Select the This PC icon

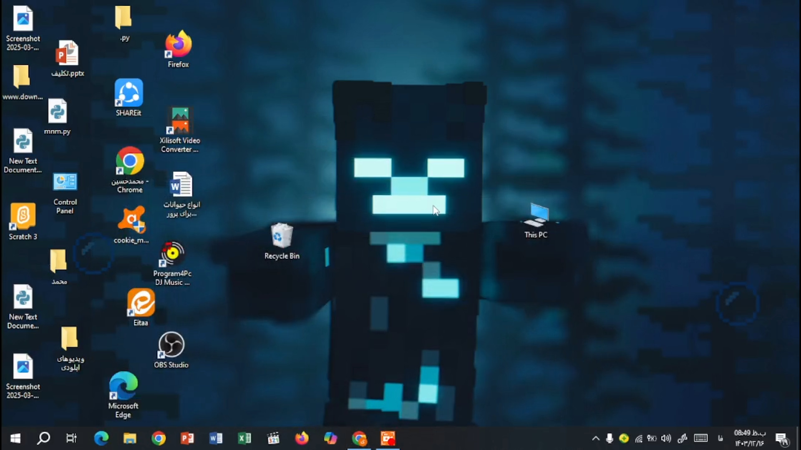536,220
